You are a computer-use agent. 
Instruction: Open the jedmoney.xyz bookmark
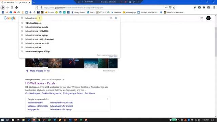pyautogui.click(x=129, y=12)
